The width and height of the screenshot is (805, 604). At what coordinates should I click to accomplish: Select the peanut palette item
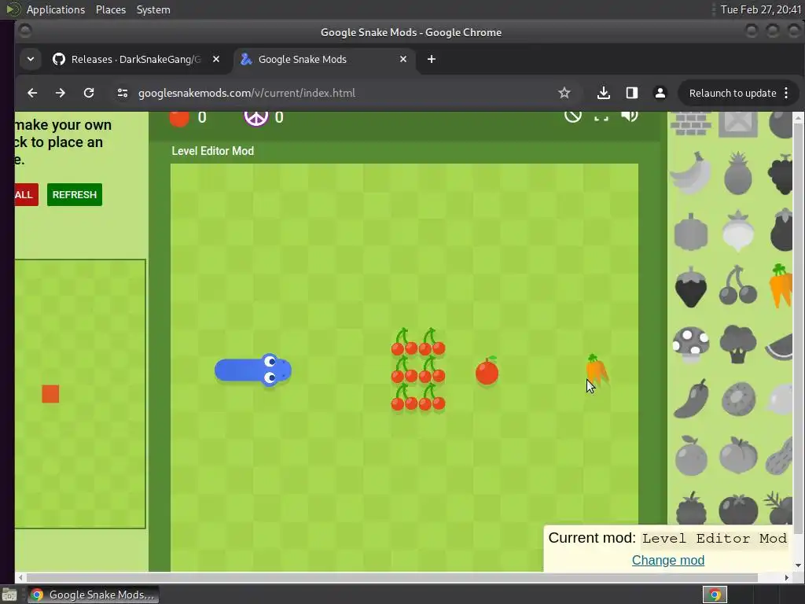(780, 455)
